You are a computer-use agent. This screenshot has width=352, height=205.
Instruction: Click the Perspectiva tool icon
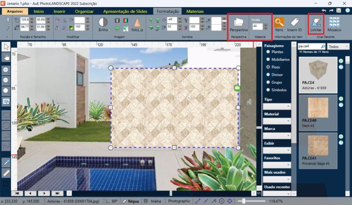[x=238, y=22]
